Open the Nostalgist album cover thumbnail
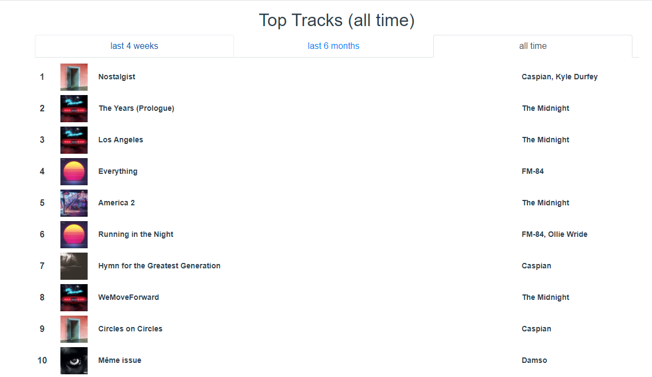This screenshot has height=377, width=652. click(x=74, y=77)
